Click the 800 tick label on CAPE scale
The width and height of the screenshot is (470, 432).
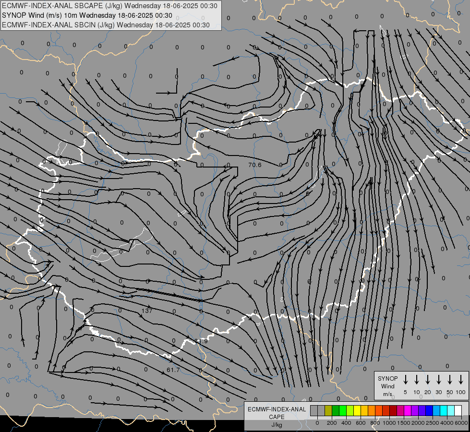(375, 423)
